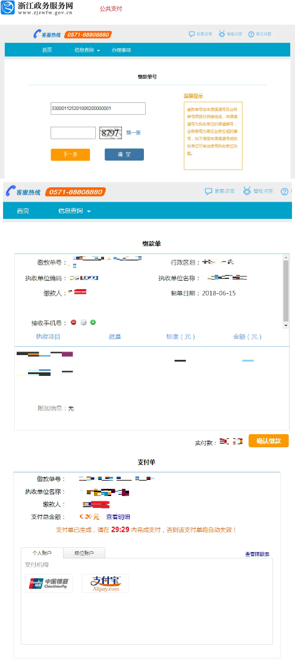Click the 确认缴款 button
The image size is (295, 659).
(x=268, y=441)
